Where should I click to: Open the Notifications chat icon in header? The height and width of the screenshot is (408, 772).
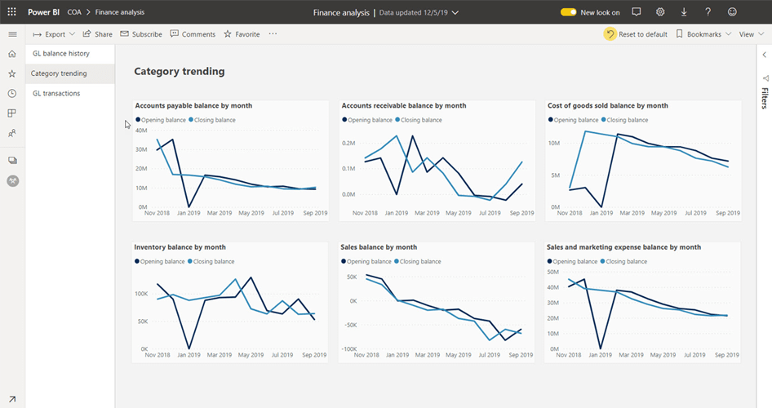[637, 12]
